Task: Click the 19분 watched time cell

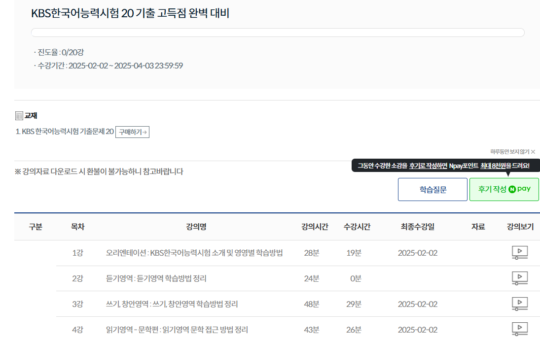Action: pyautogui.click(x=354, y=253)
